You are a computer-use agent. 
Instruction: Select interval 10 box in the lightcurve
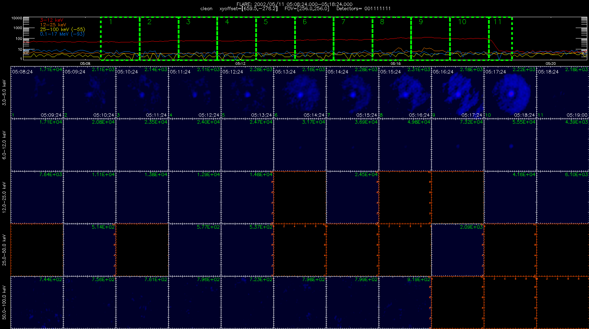pos(469,38)
